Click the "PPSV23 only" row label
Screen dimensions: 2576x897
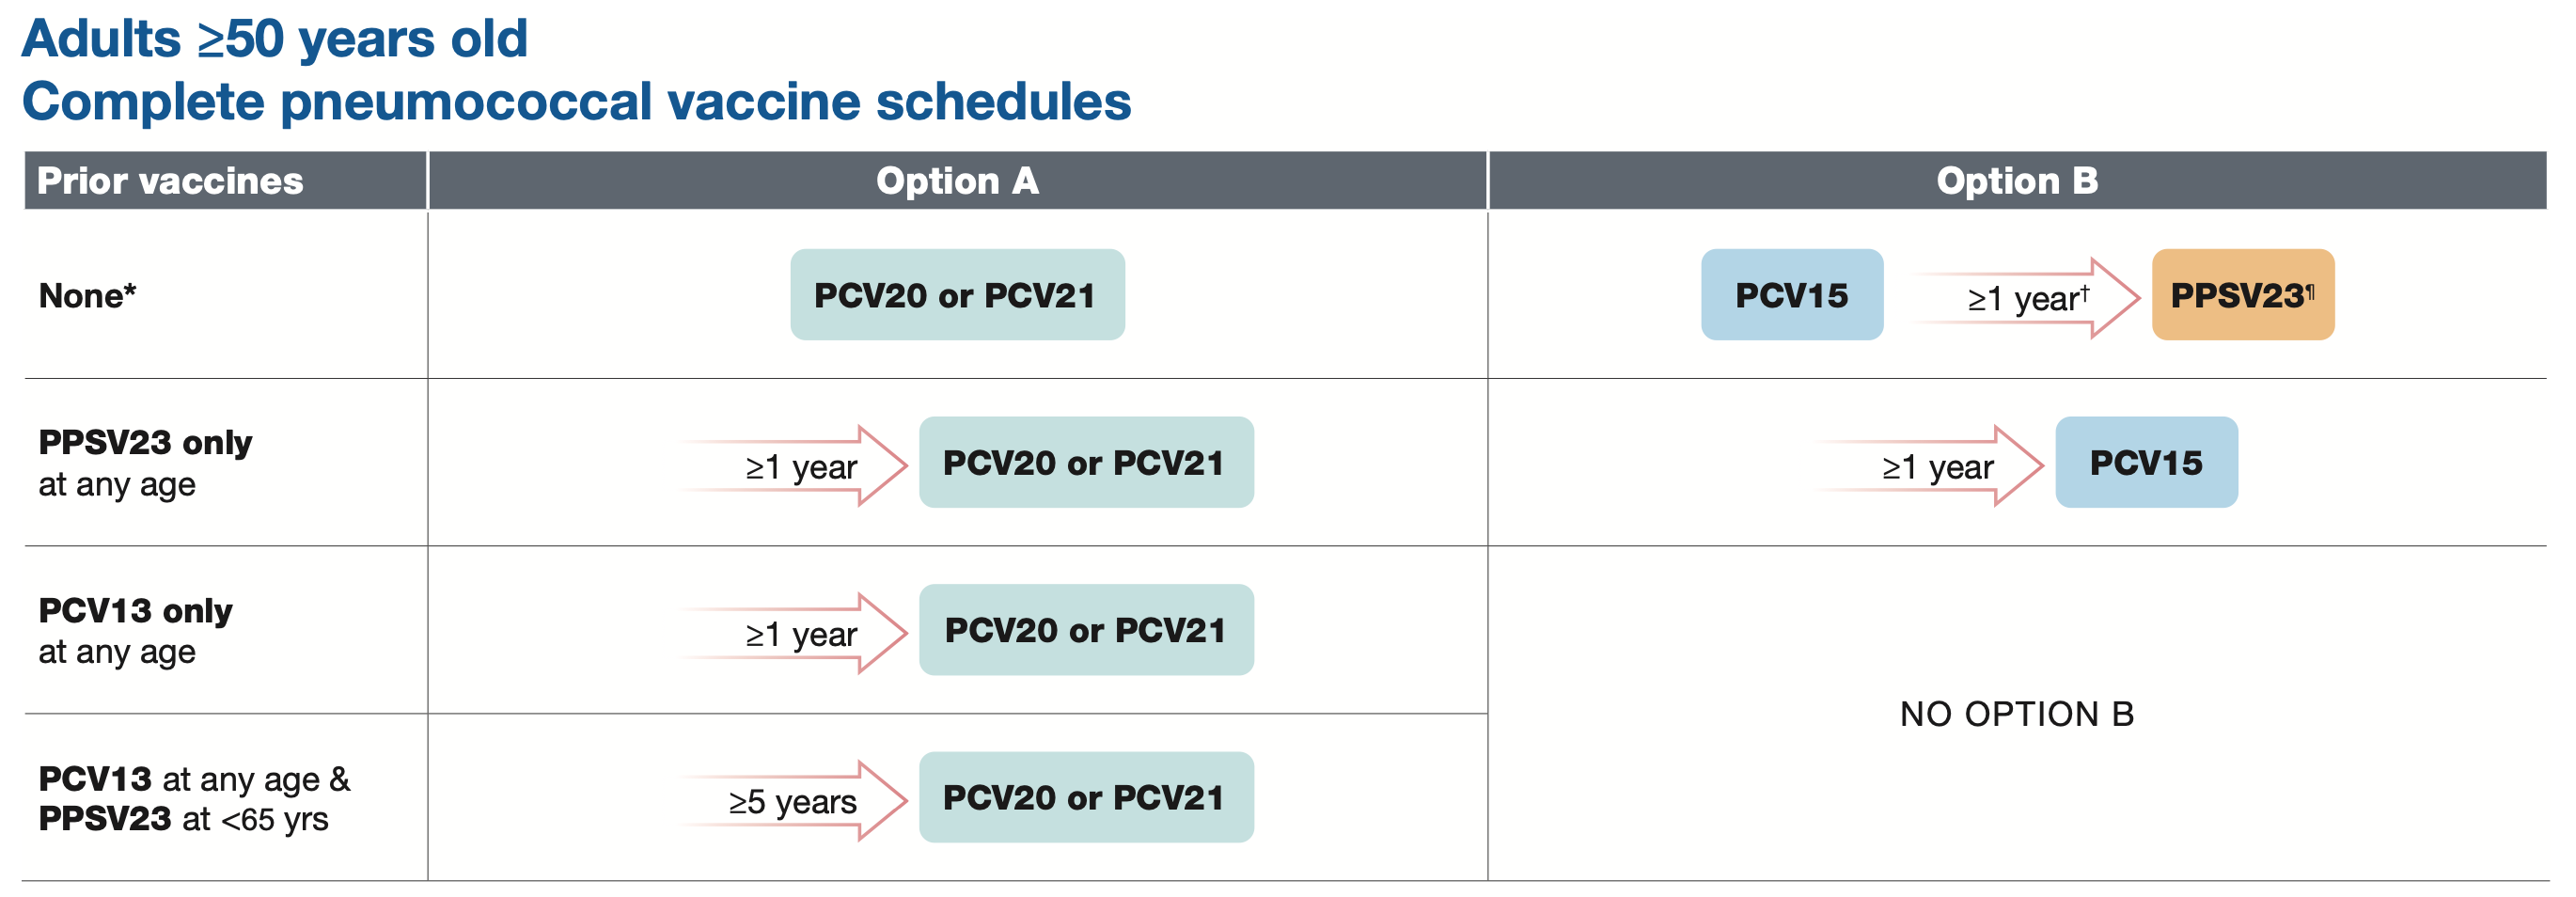coord(145,443)
